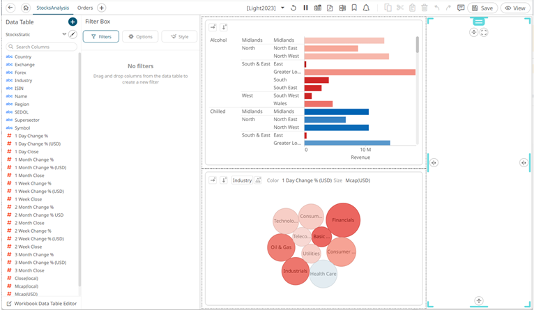This screenshot has height=310, width=534.
Task: Click the Search Columns input field
Action: point(43,46)
